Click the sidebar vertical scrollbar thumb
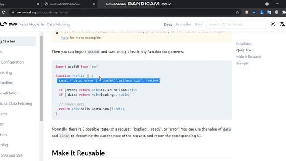286x161 pixels. click(x=41, y=79)
